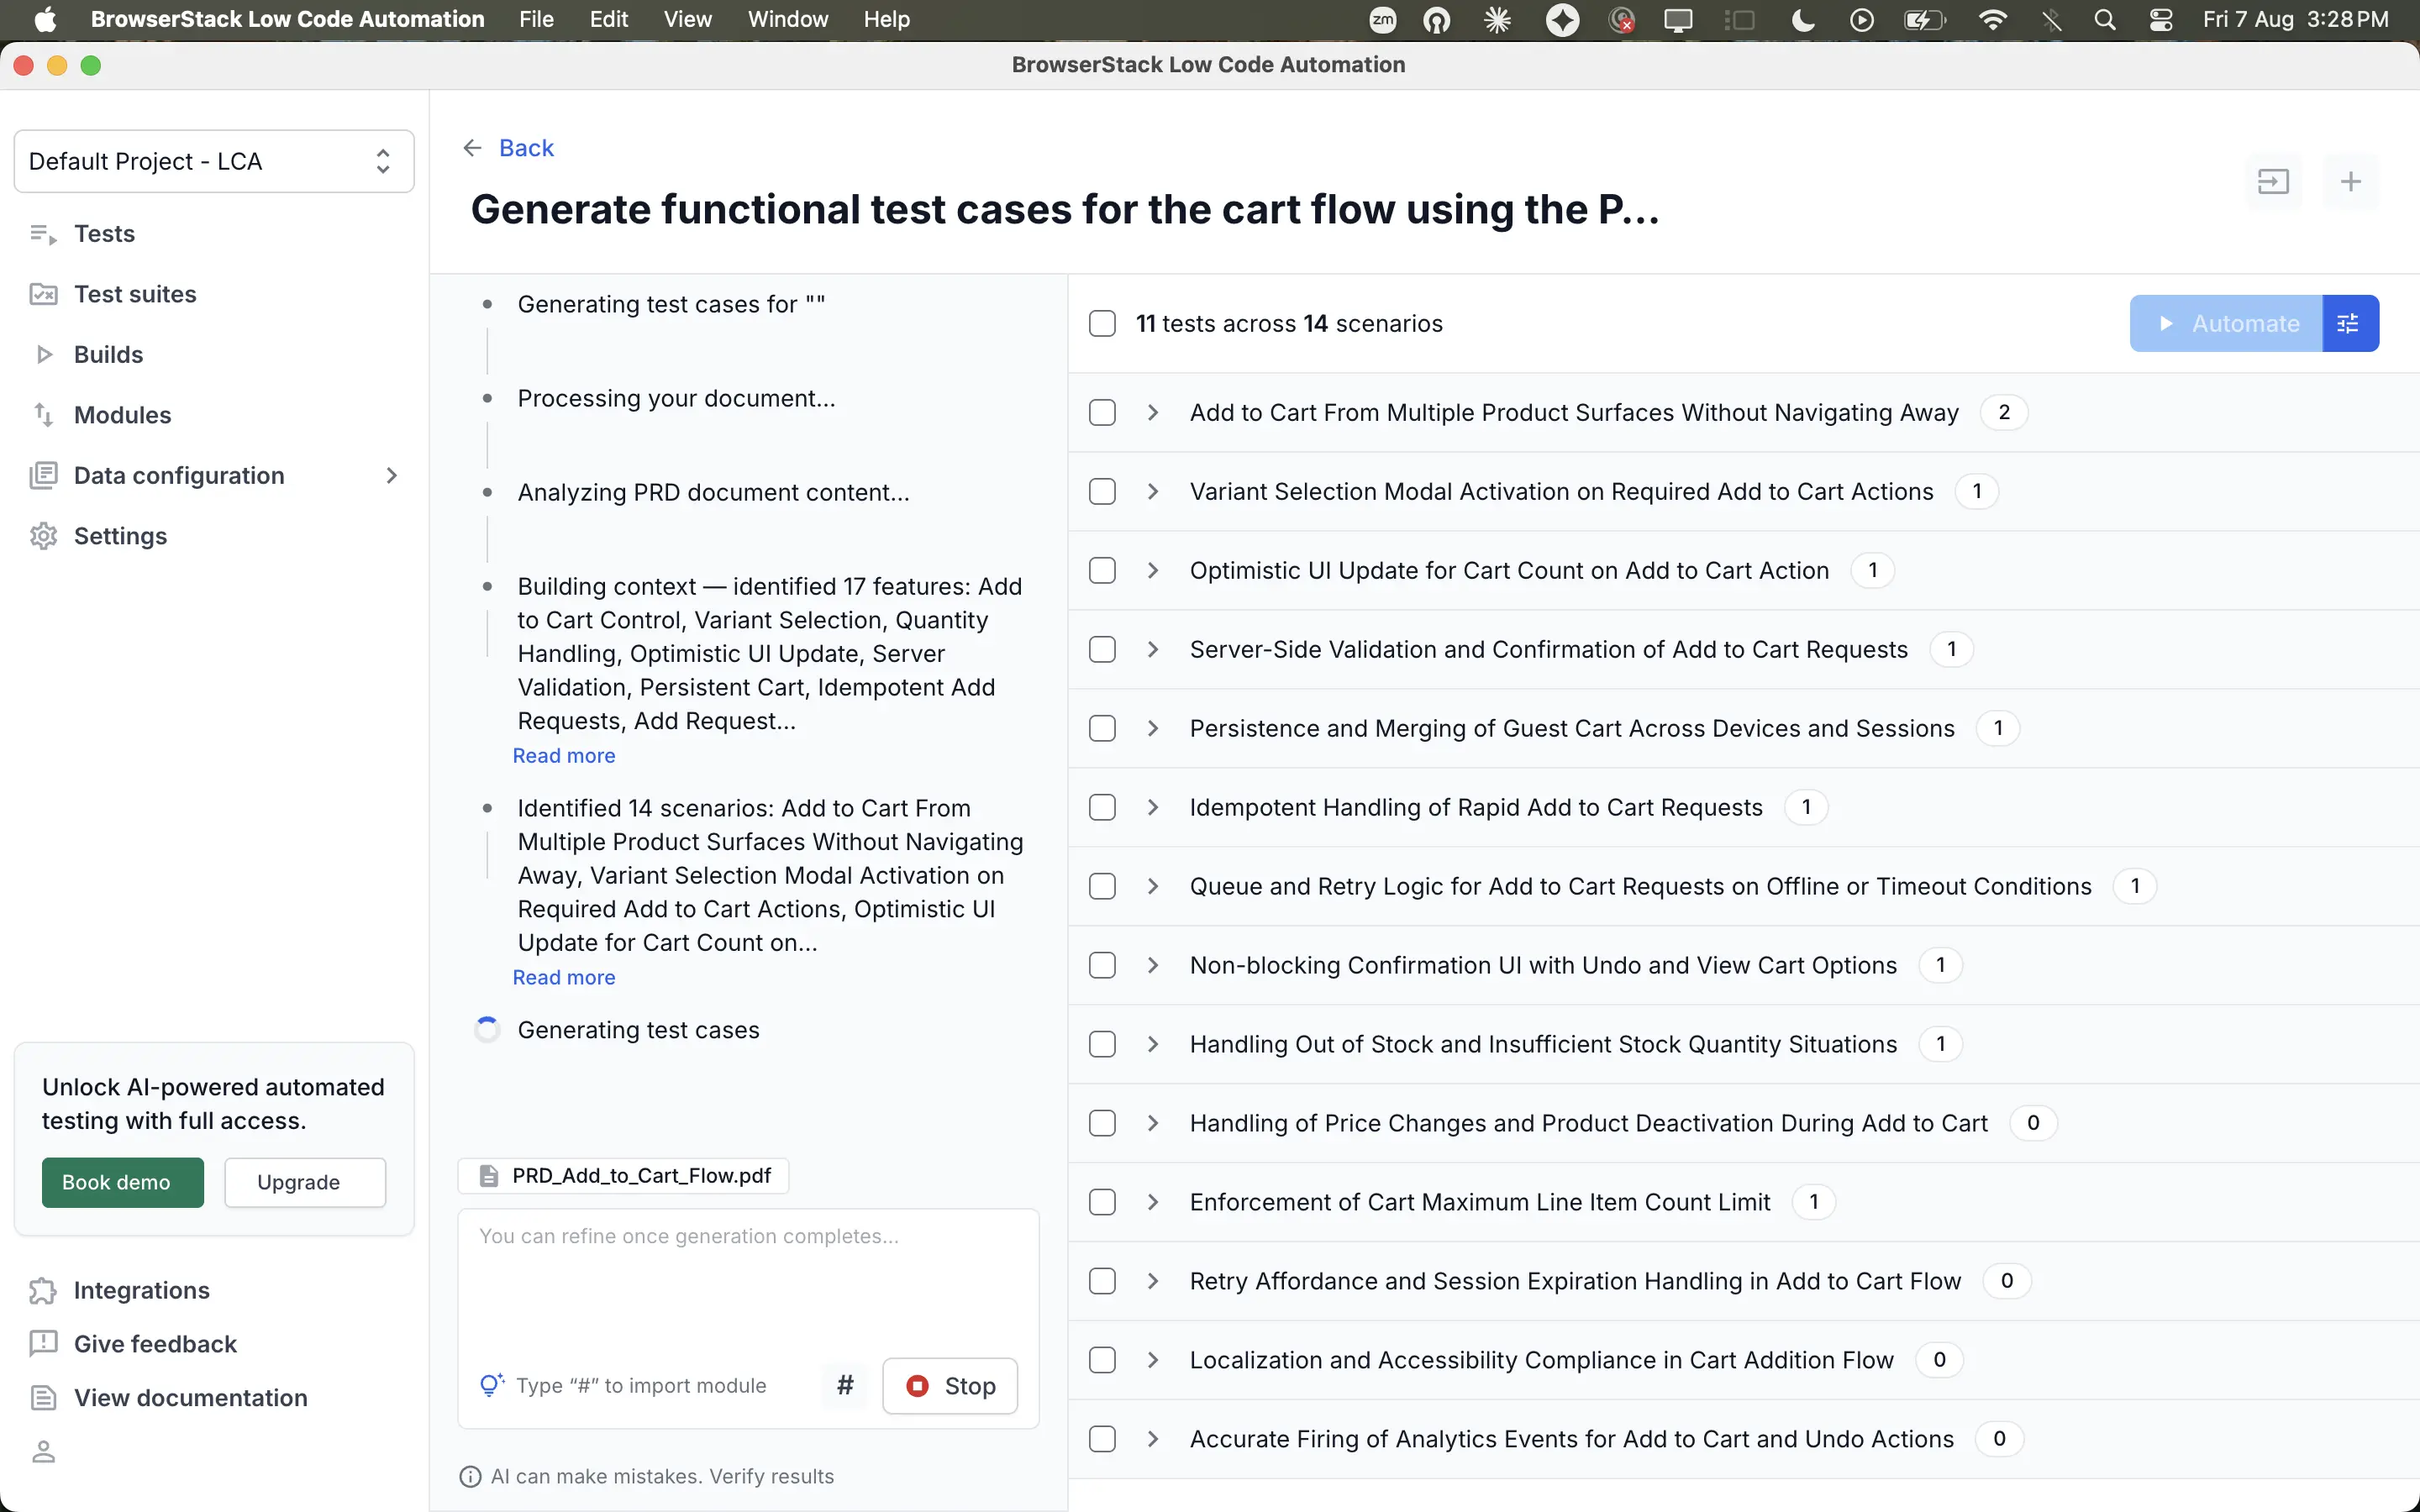
Task: Click the PRD_Add_to_Cart_Flow.pdf attachment chip
Action: (x=623, y=1176)
